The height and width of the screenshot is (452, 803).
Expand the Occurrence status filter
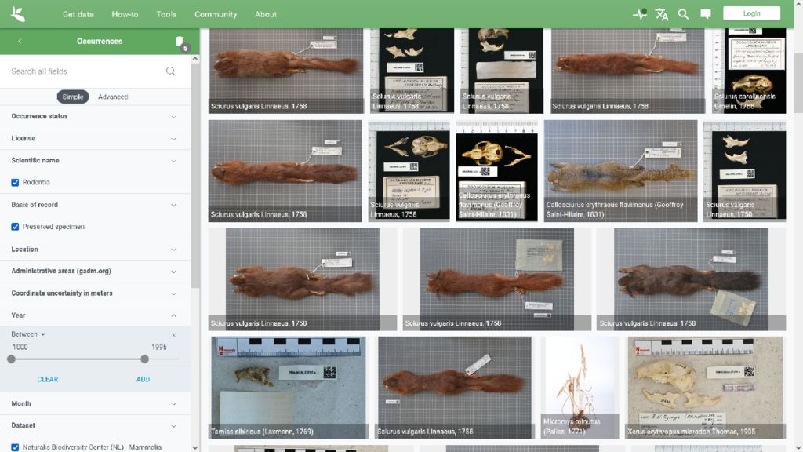[x=95, y=116]
